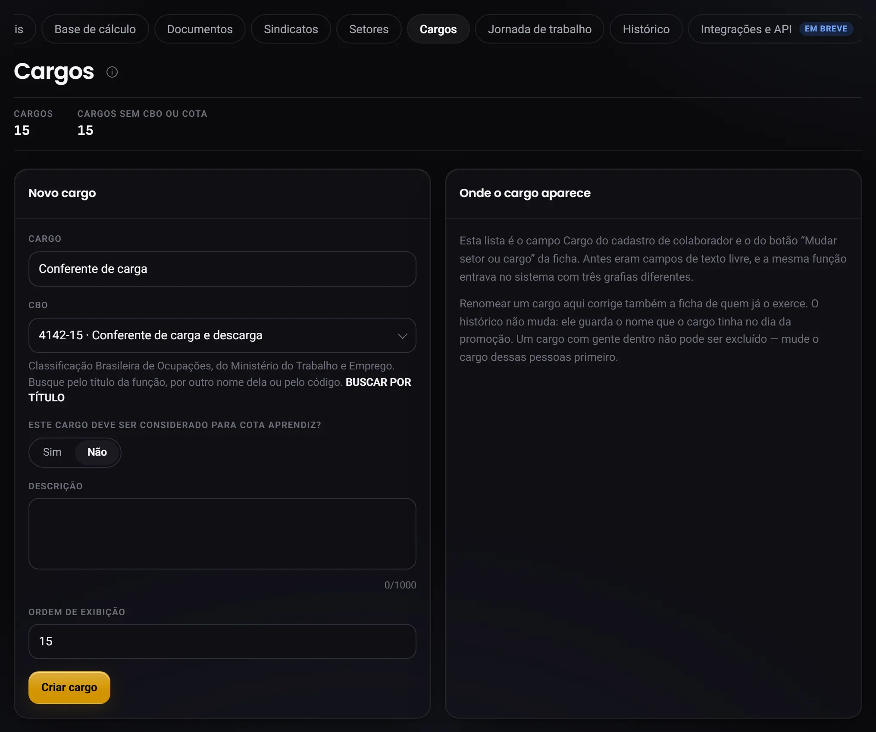
Task: Select the active Cargos tab
Action: pyautogui.click(x=438, y=29)
